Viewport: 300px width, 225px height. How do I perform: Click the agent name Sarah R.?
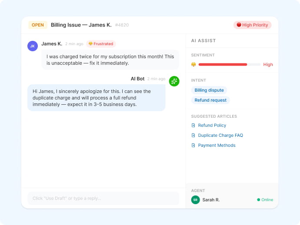[x=211, y=200]
